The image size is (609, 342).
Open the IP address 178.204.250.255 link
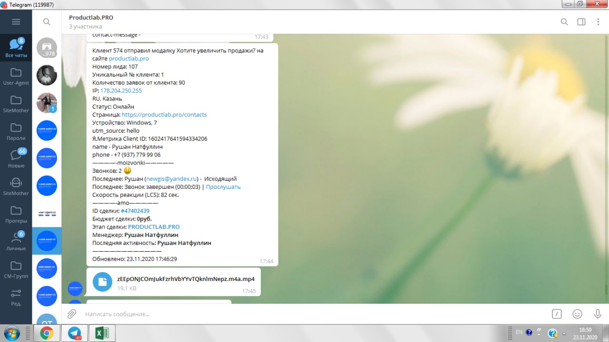121,90
